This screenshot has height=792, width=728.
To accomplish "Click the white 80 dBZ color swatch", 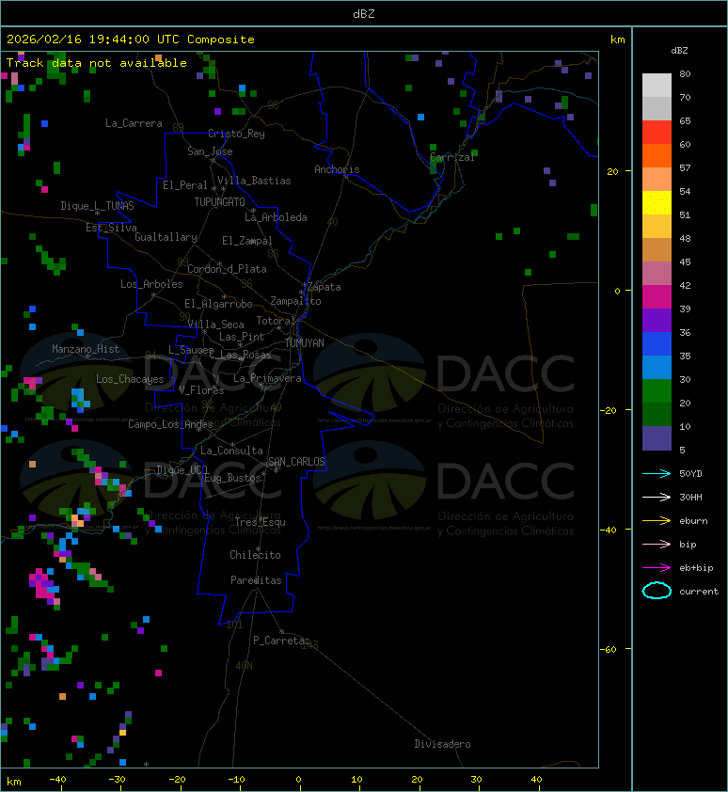I will [657, 85].
